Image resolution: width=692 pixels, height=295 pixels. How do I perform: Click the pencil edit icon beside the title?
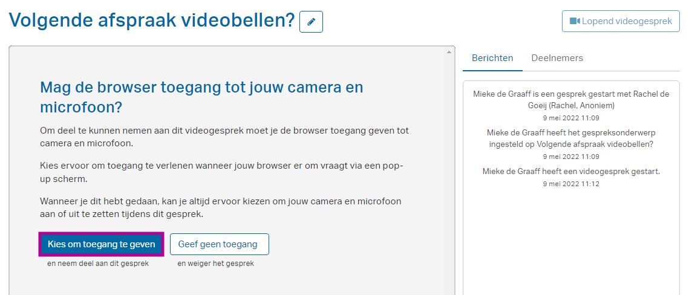pos(311,22)
